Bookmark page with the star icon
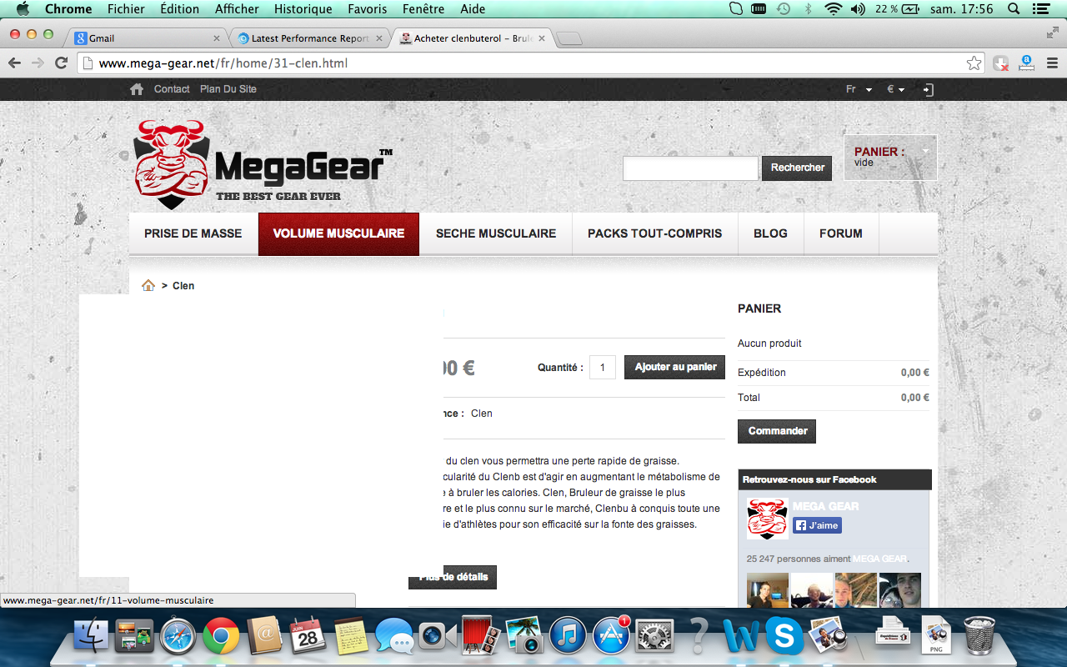This screenshot has height=667, width=1067. point(974,63)
